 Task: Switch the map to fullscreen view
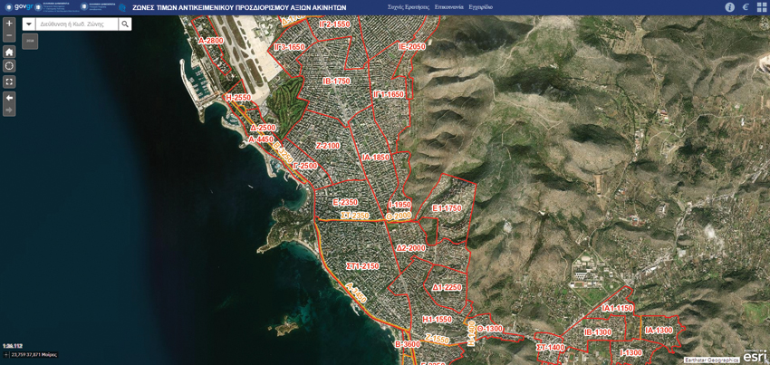point(9,82)
